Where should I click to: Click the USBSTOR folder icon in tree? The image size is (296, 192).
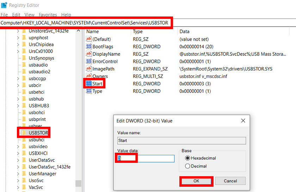tap(24, 133)
